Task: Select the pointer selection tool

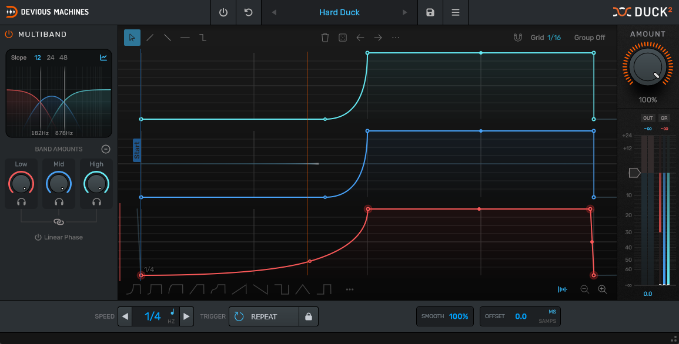Action: coord(132,38)
